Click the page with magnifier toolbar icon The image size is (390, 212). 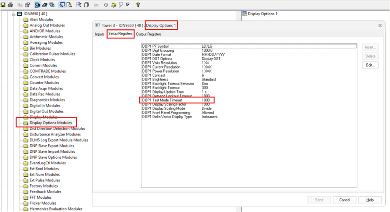69,5
